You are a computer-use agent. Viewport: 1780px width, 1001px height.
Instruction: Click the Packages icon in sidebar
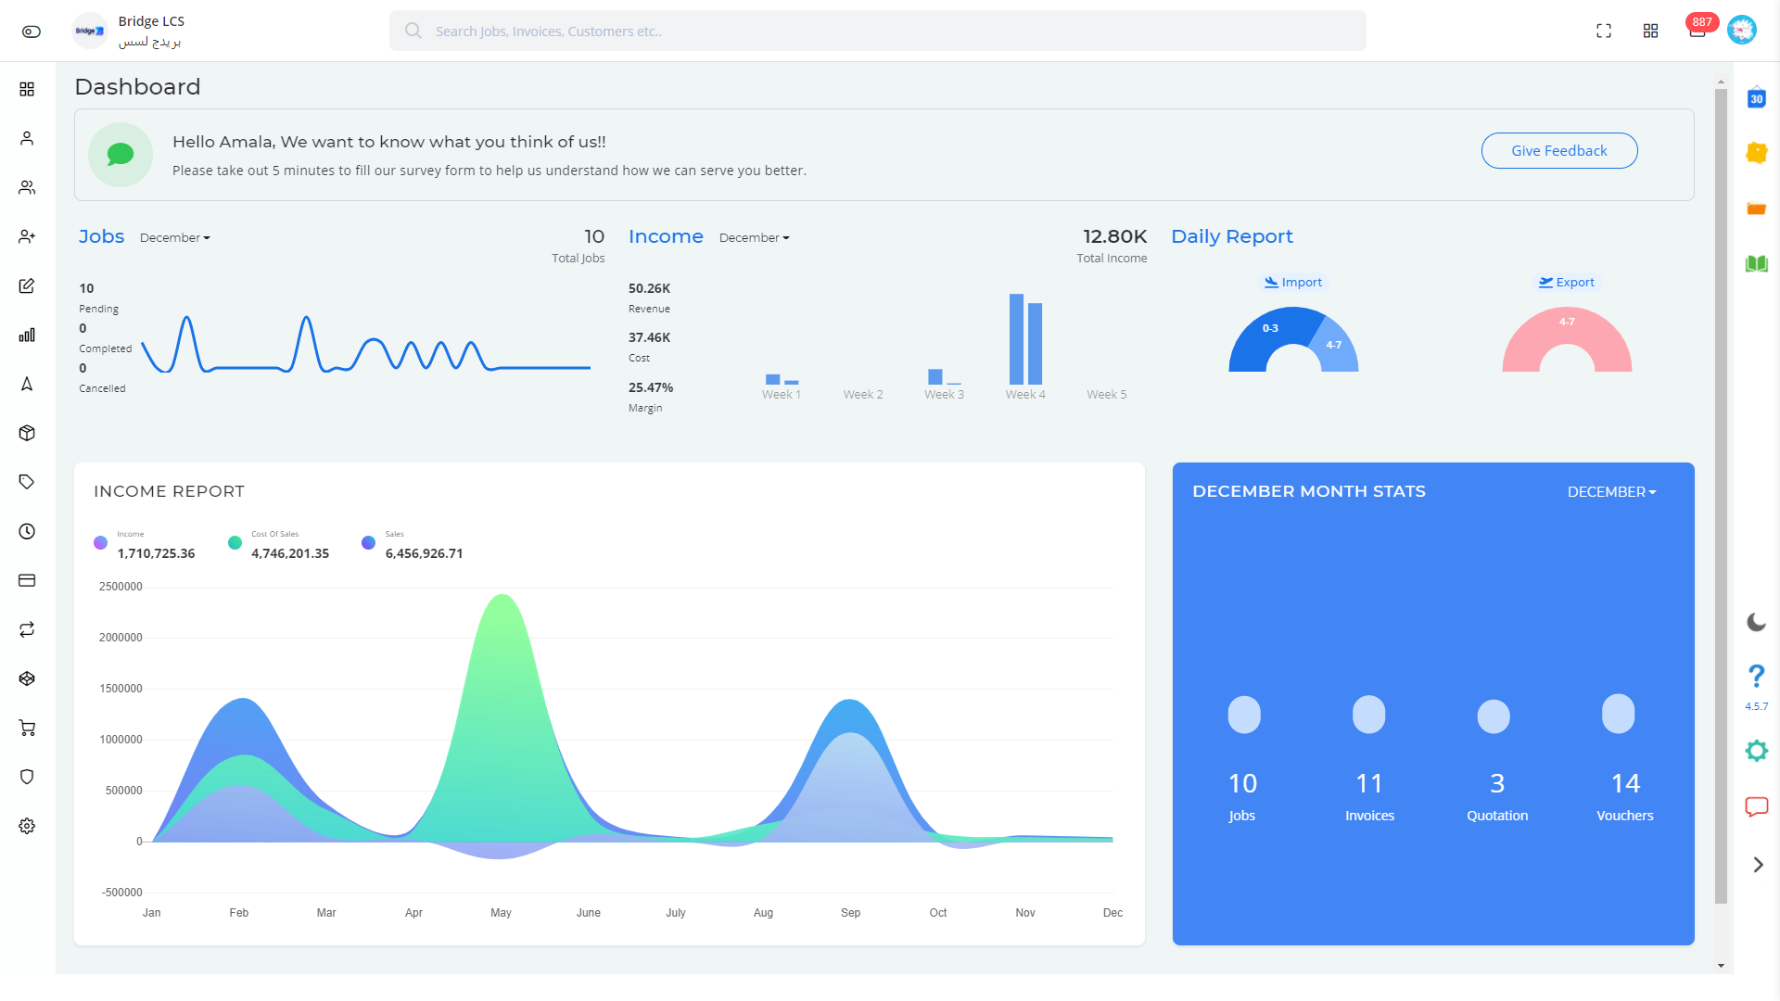(26, 433)
